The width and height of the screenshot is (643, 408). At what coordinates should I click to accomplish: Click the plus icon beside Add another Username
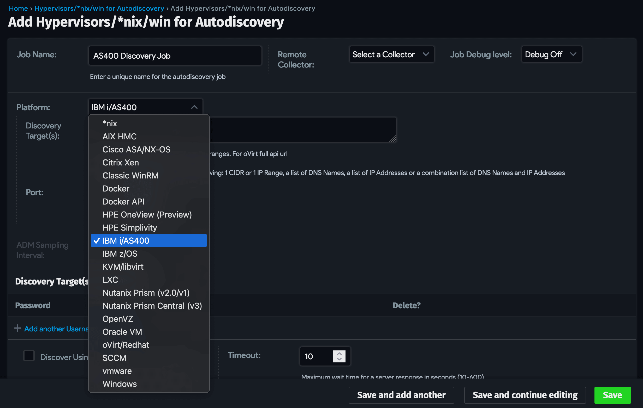(18, 328)
